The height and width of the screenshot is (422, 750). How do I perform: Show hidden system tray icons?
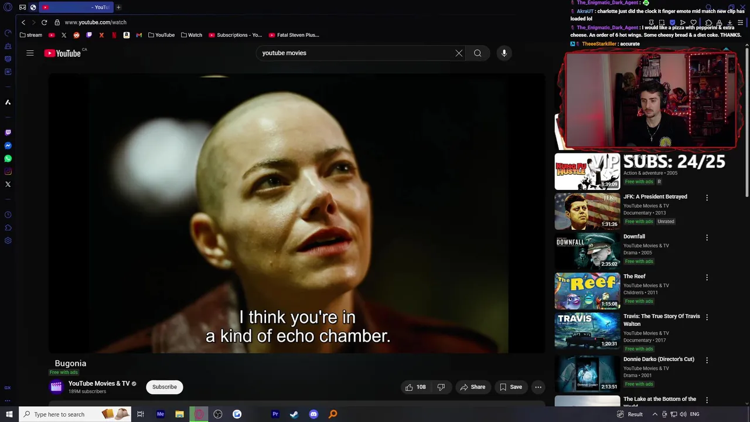coord(655,414)
